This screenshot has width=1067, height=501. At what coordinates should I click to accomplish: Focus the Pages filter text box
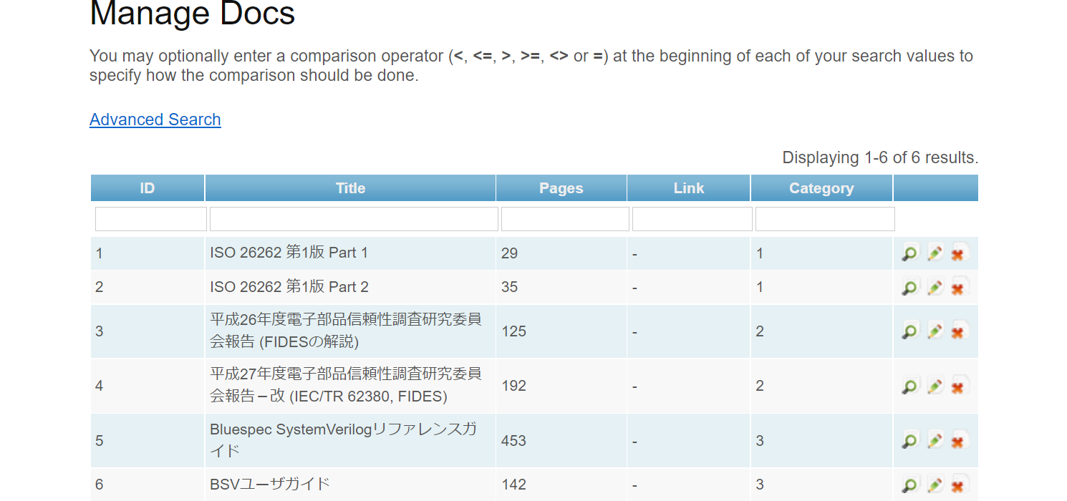(565, 219)
